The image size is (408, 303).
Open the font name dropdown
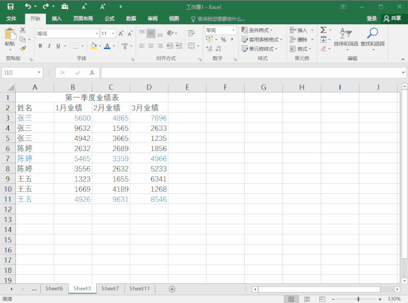[x=97, y=33]
